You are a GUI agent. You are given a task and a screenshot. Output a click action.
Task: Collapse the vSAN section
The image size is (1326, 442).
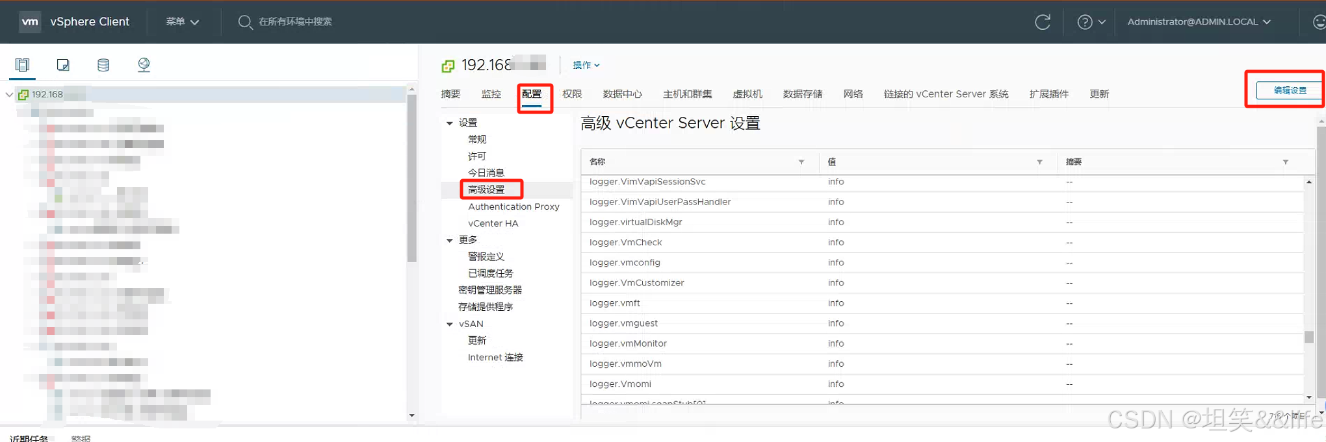(x=449, y=325)
